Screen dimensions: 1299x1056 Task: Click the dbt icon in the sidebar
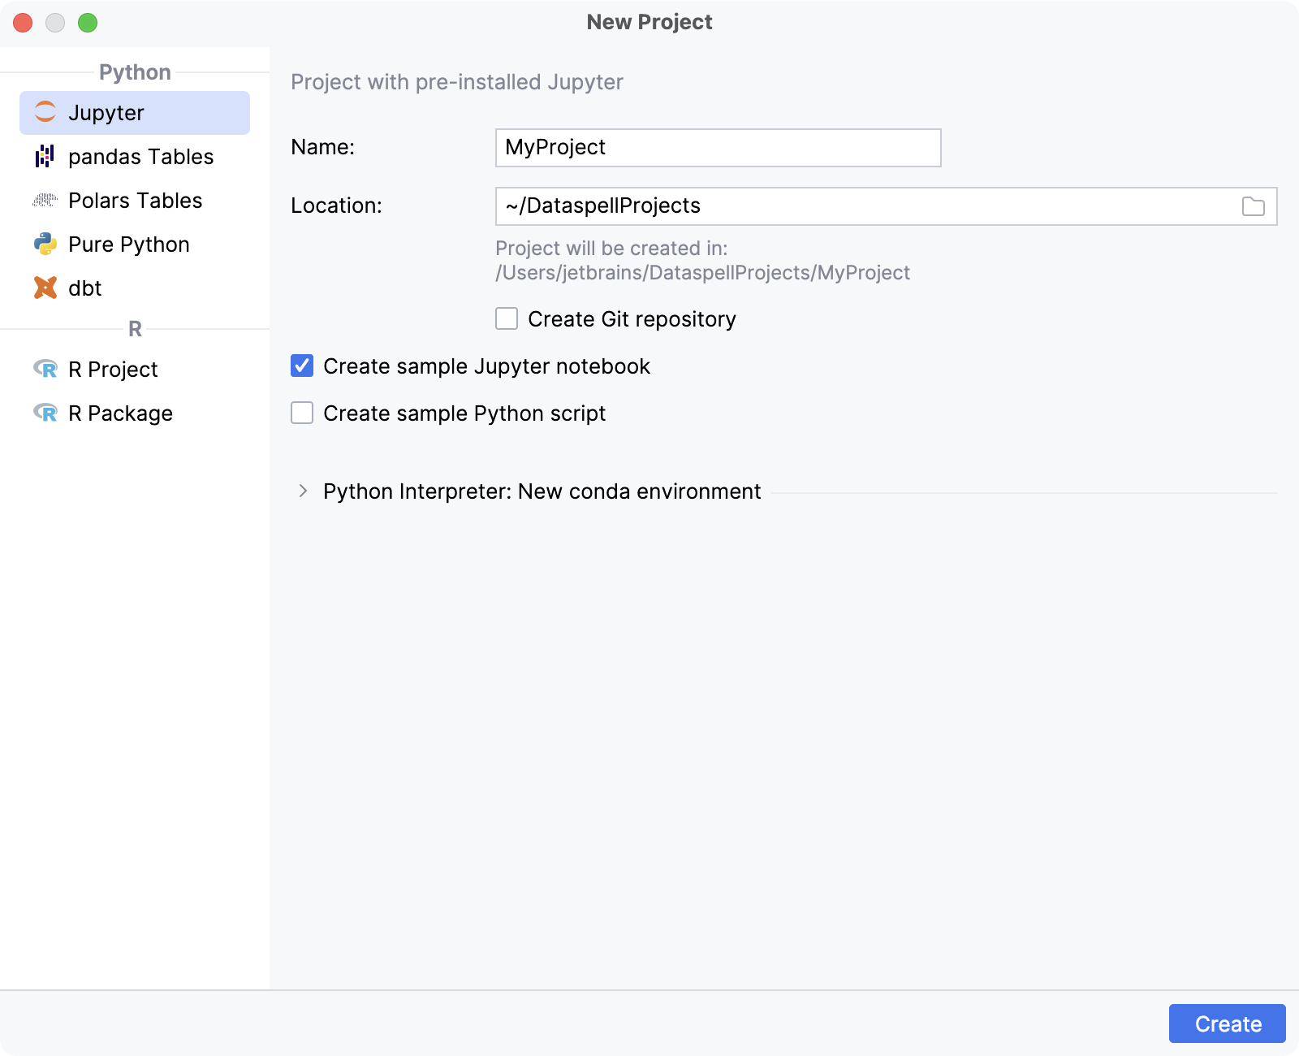click(x=45, y=288)
